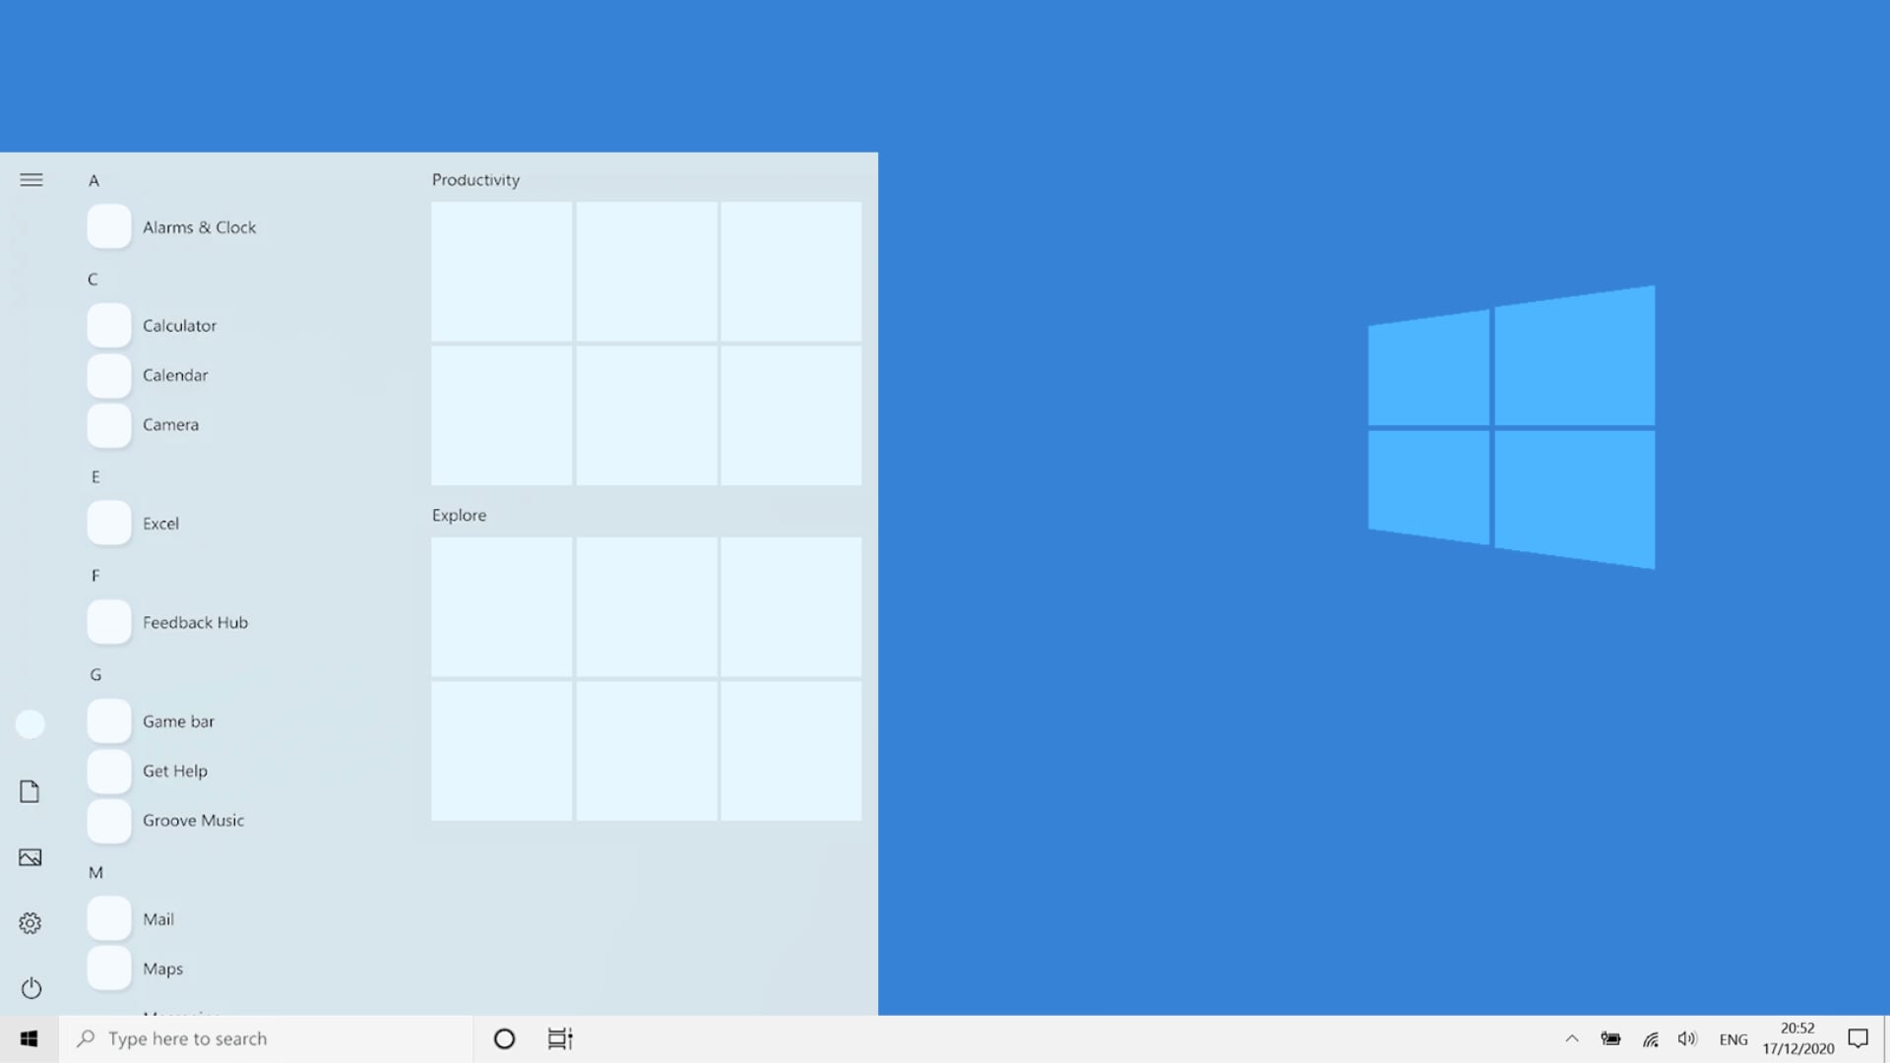1890x1063 pixels.
Task: Open the Action Center icon
Action: (1857, 1038)
